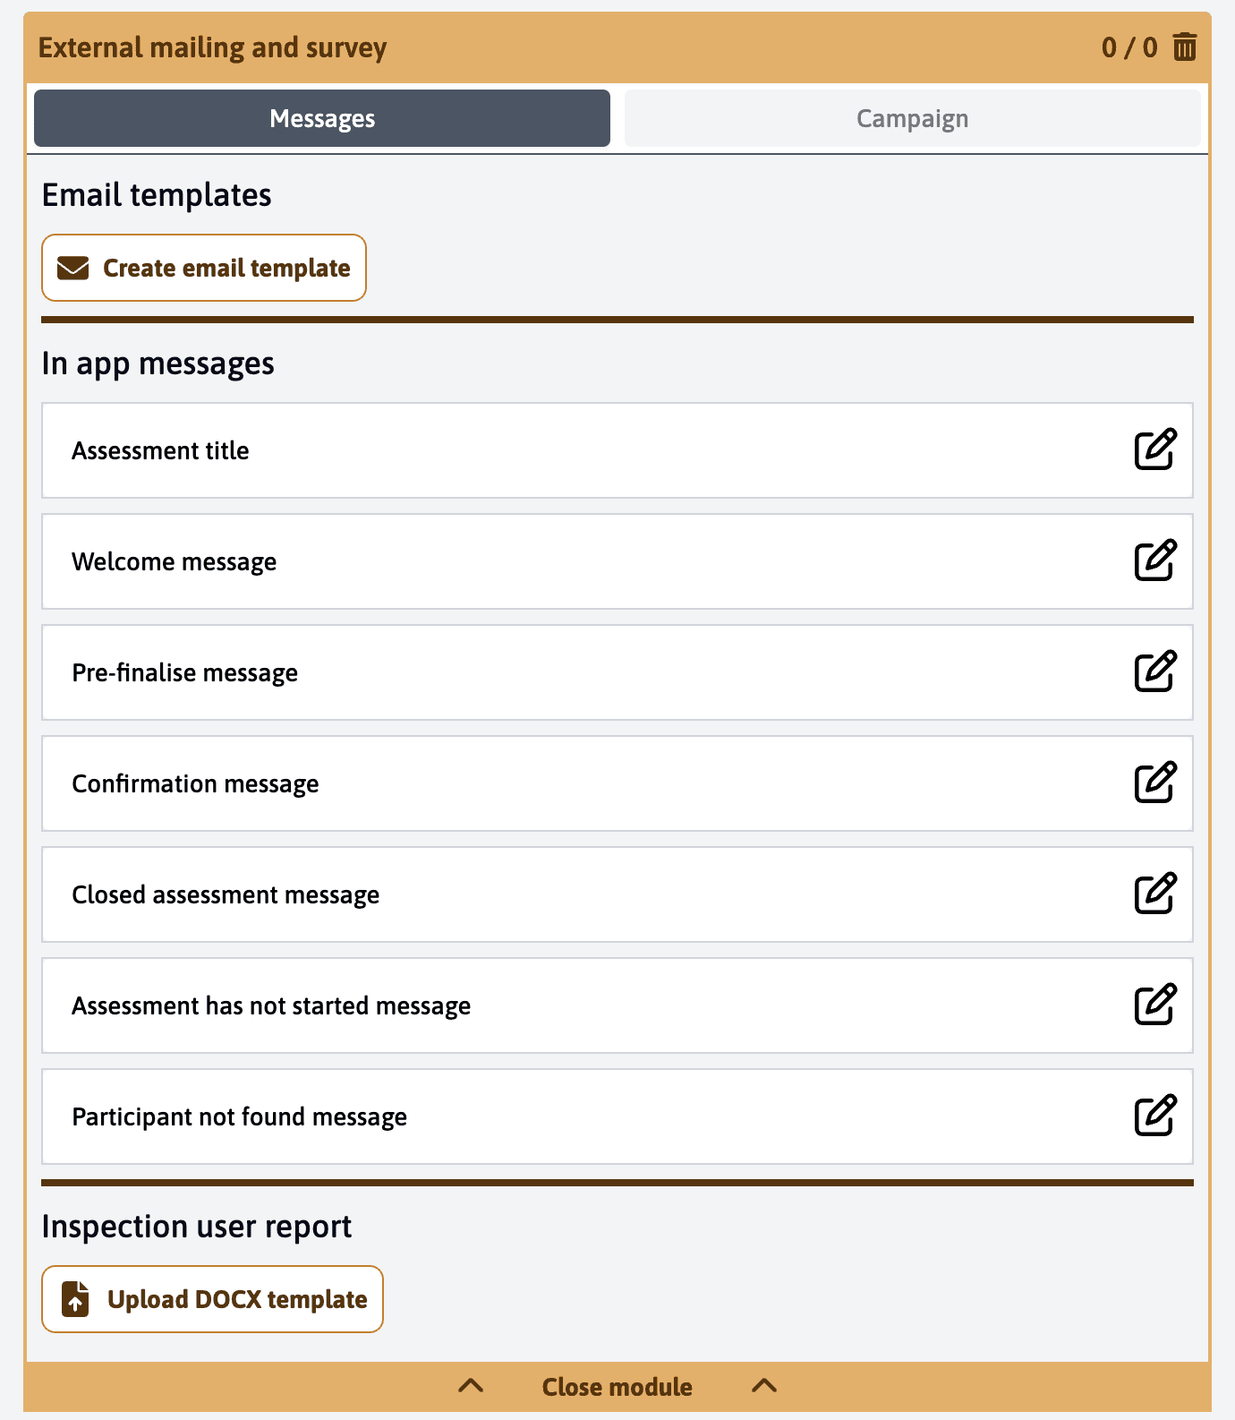
Task: Switch to the Messages tab
Action: pyautogui.click(x=322, y=118)
